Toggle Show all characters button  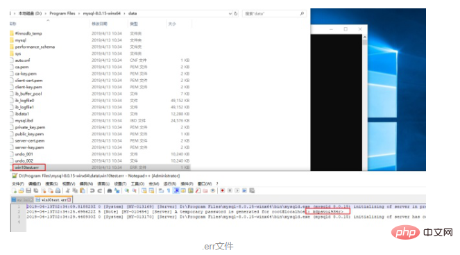click(169, 190)
